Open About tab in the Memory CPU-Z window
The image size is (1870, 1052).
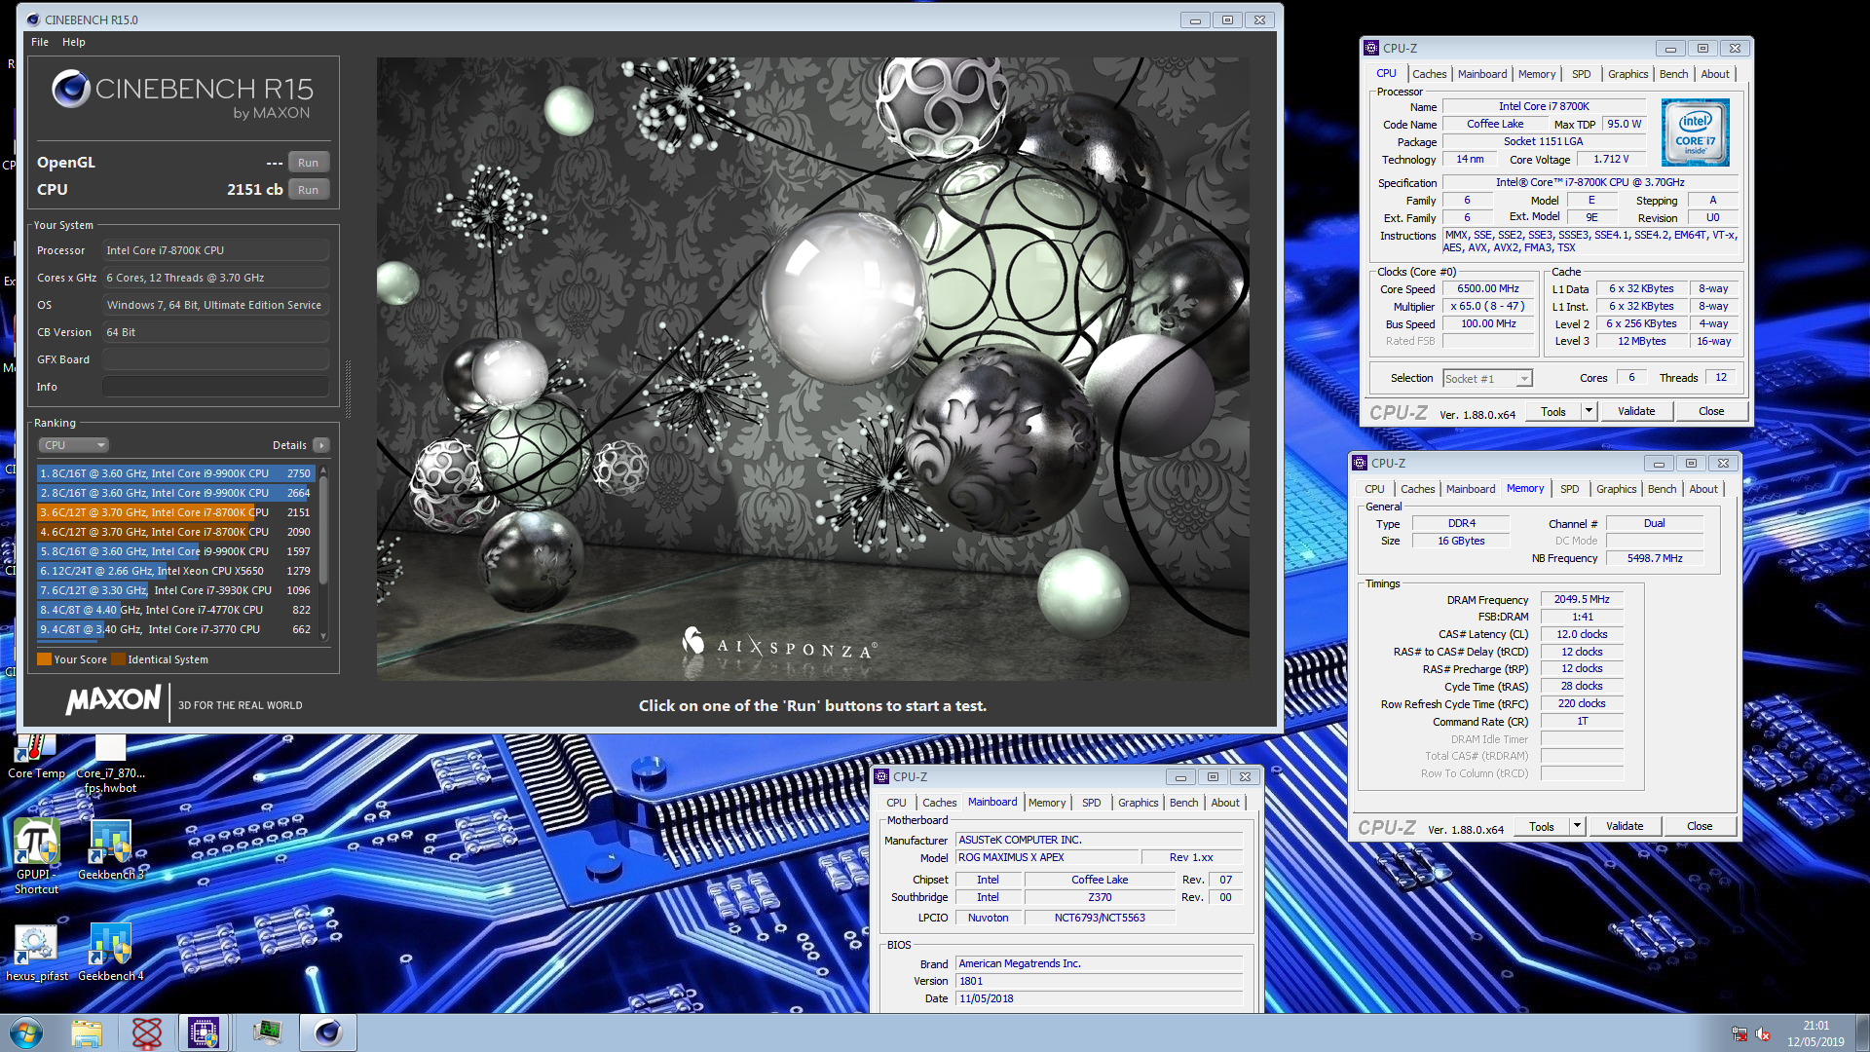(1703, 489)
